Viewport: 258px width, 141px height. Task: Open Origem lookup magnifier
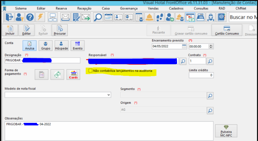coord(210,111)
